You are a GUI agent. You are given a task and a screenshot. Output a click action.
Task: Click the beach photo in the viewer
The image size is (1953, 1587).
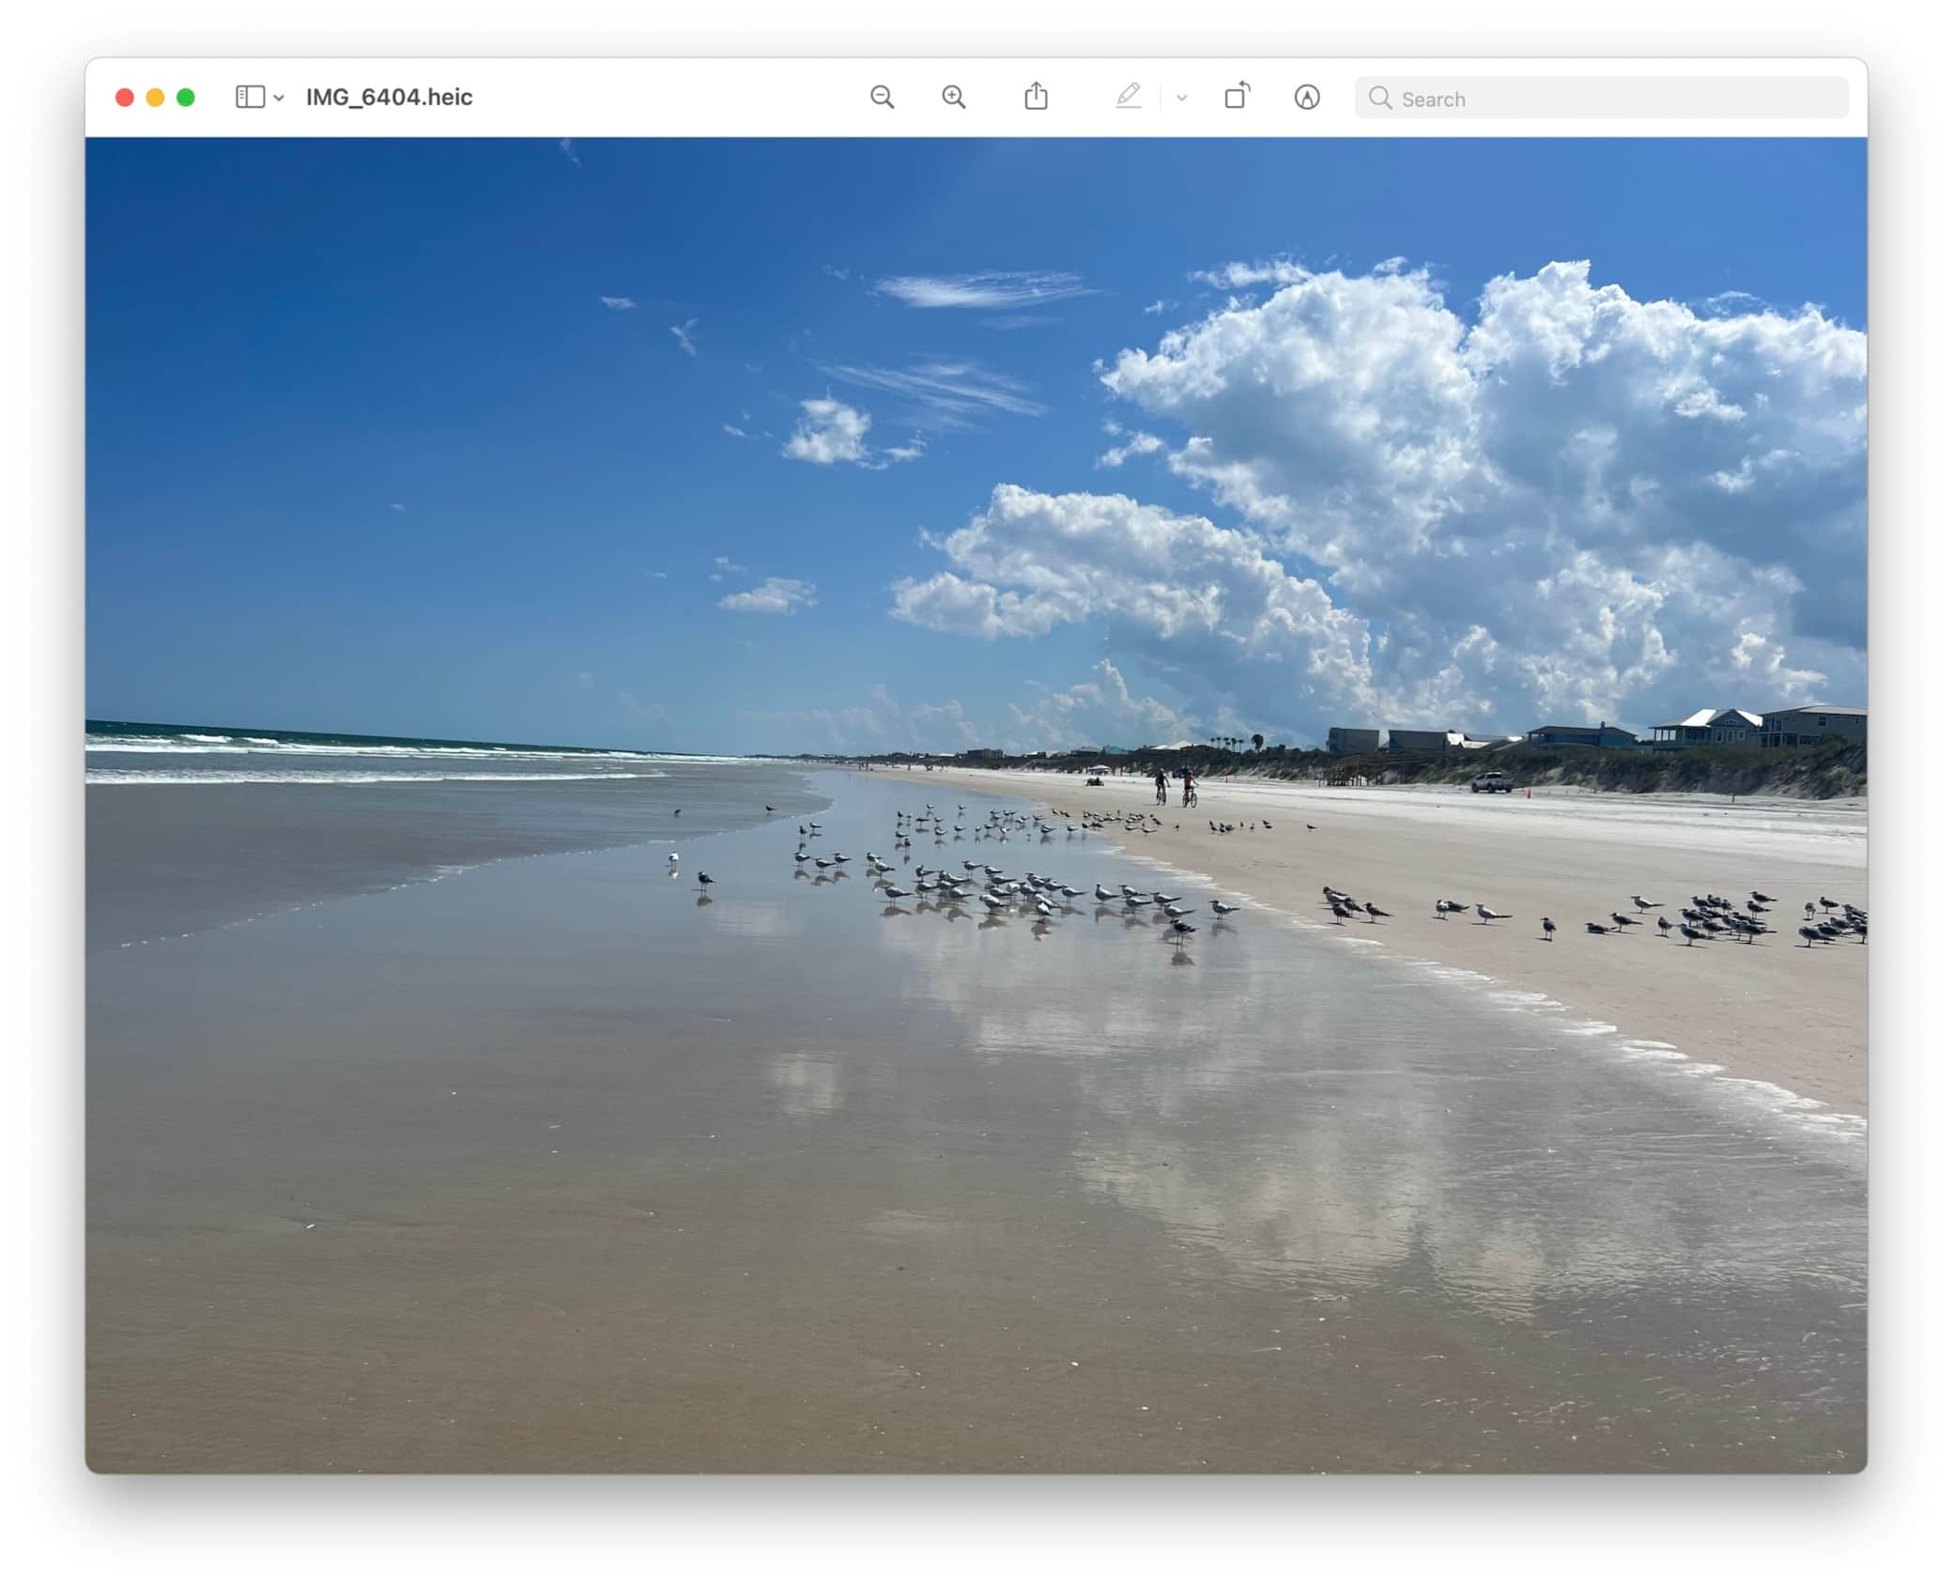click(976, 805)
